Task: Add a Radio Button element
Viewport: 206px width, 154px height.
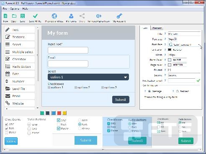Action: pyautogui.click(x=20, y=67)
